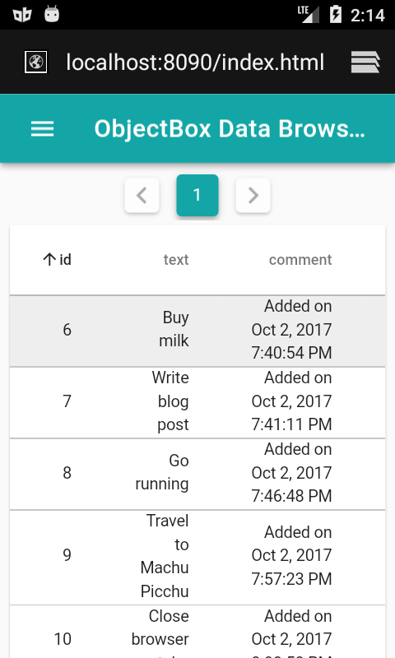Tap the globe site icon
Viewport: 395px width, 658px height.
point(35,63)
